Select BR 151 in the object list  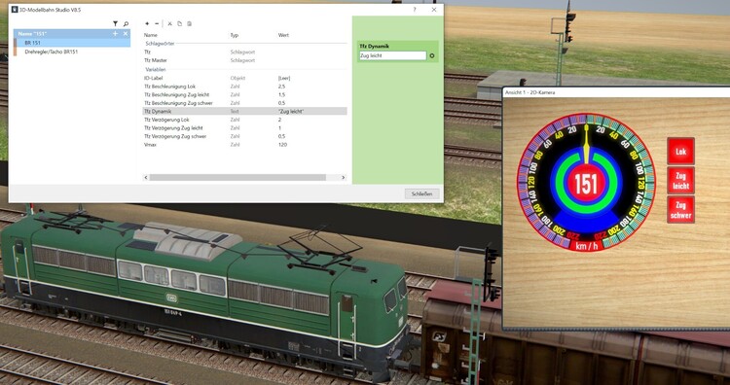click(72, 43)
